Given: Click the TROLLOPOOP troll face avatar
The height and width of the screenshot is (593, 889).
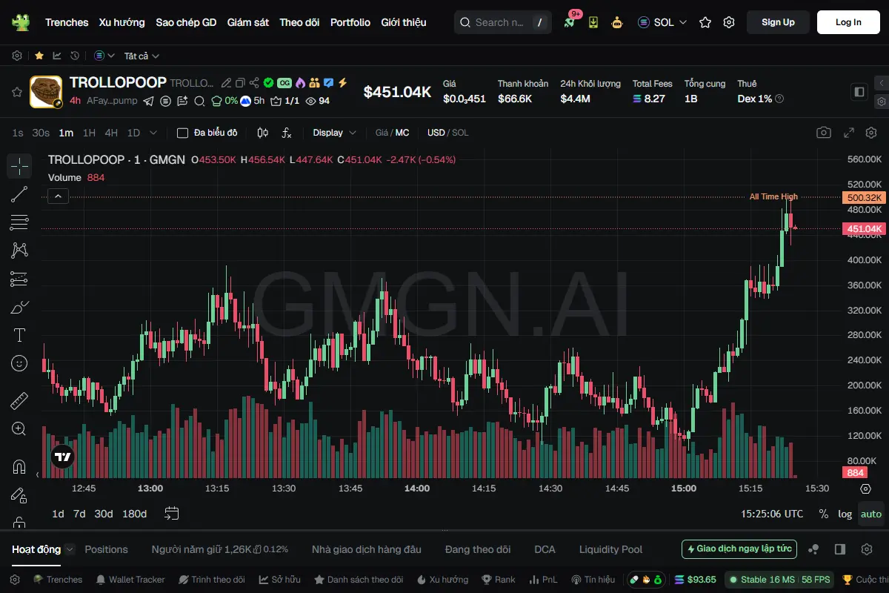Looking at the screenshot, I should point(46,92).
